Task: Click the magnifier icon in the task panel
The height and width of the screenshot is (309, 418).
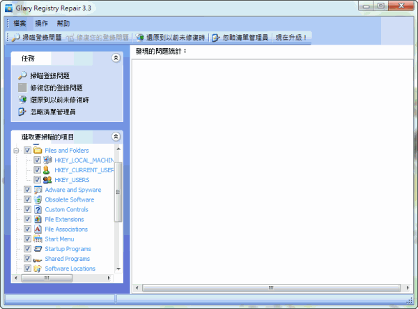Action: 22,75
